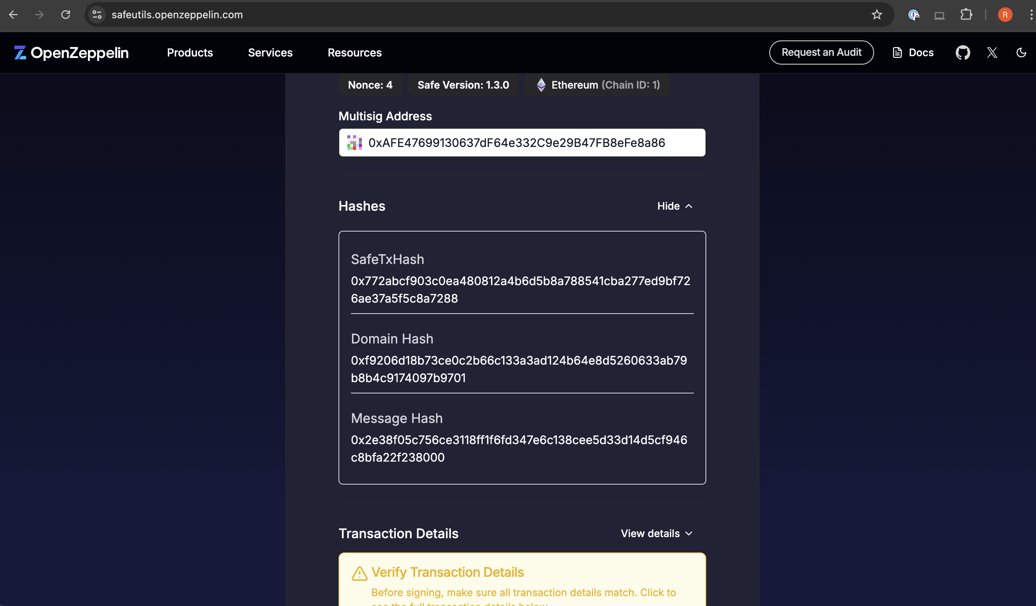Collapse the Hashes section with Hide
Viewport: 1036px width, 606px height.
click(674, 206)
